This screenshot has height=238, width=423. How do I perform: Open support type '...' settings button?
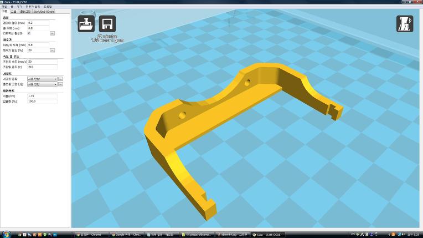coord(61,79)
